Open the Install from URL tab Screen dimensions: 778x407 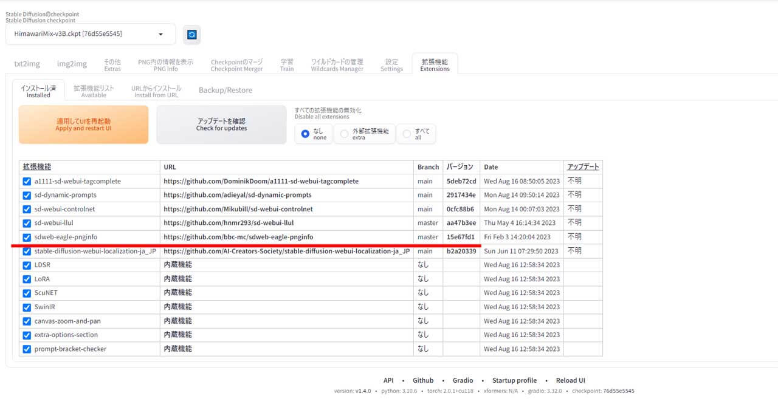(156, 91)
